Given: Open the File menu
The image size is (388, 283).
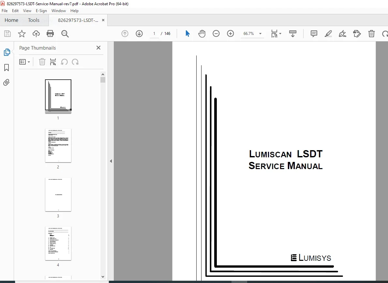Looking at the screenshot, I should pyautogui.click(x=5, y=11).
